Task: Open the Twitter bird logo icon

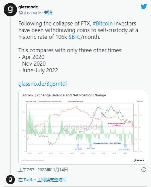Action: click(x=144, y=7)
